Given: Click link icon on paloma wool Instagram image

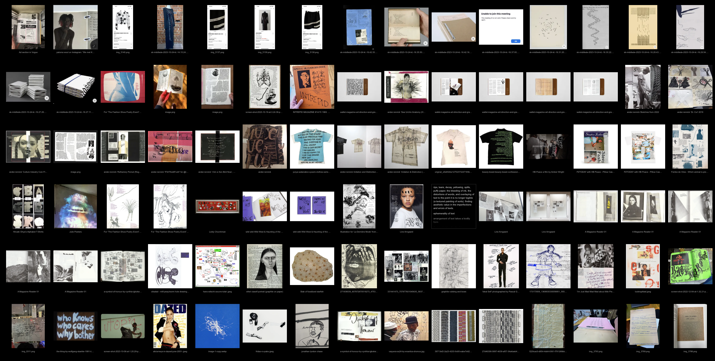Looking at the screenshot, I should 94,46.
